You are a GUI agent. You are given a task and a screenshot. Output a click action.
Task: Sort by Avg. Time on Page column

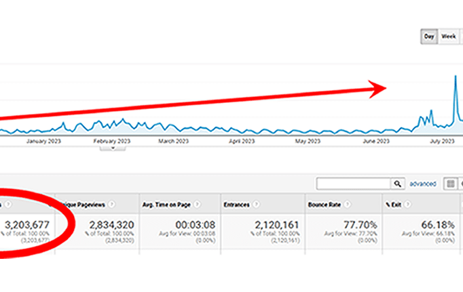(171, 203)
